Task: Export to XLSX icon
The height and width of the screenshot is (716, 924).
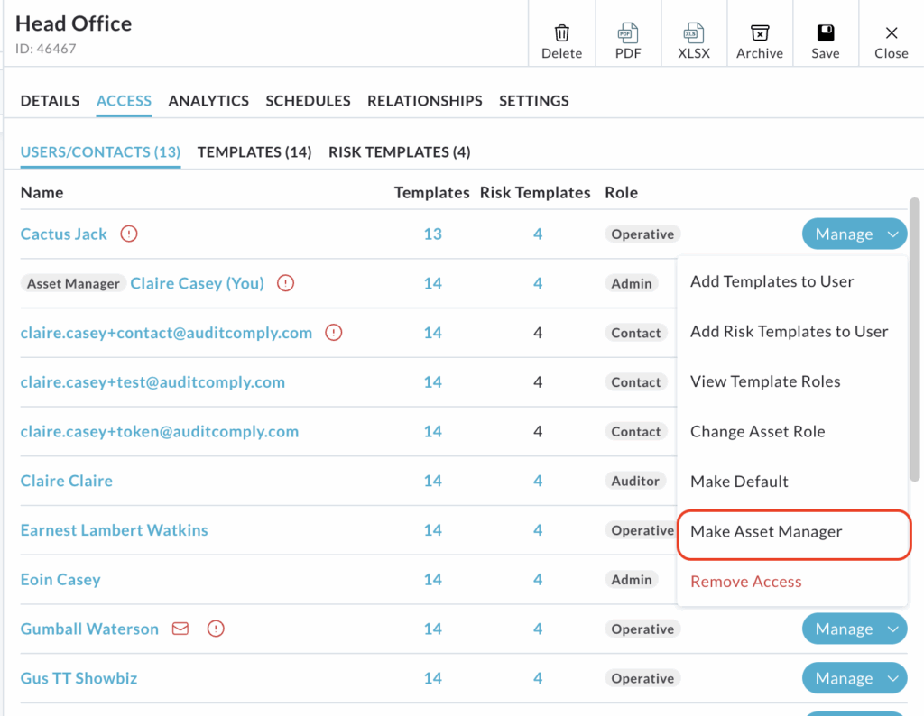Action: (694, 33)
